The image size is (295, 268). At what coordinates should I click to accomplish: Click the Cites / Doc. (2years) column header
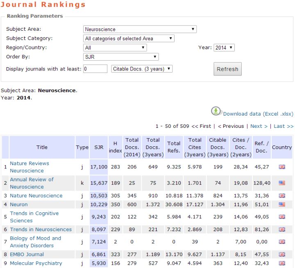(x=241, y=147)
